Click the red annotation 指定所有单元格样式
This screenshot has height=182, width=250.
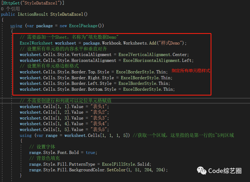click(x=191, y=71)
